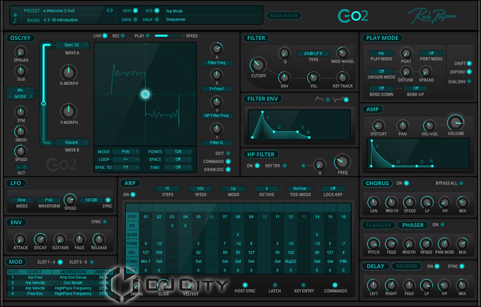Click the phaser PITCH knob
Image resolution: width=481 pixels, height=307 pixels.
373,244
